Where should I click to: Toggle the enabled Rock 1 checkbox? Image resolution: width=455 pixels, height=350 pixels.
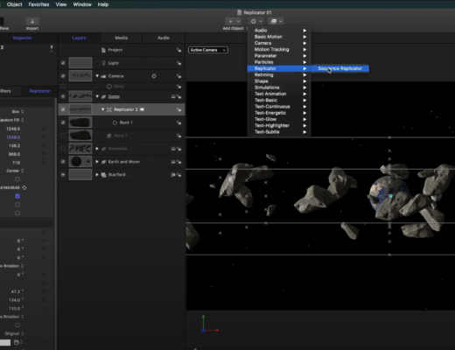tap(63, 122)
